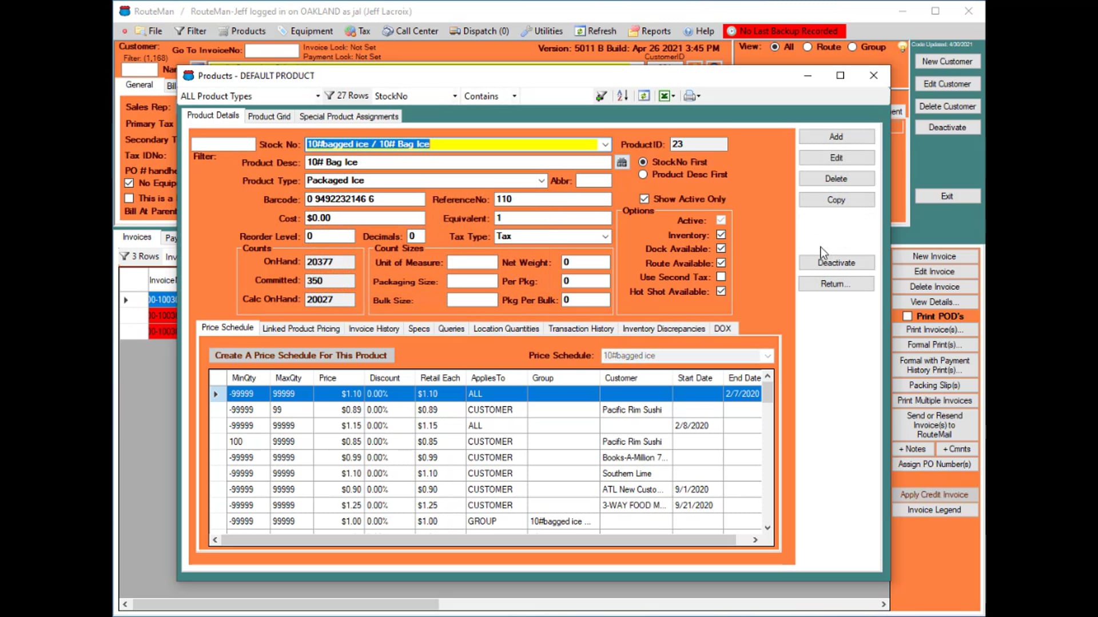Click the price schedule grid horizontal scrollbar
Image resolution: width=1098 pixels, height=617 pixels.
pos(485,539)
